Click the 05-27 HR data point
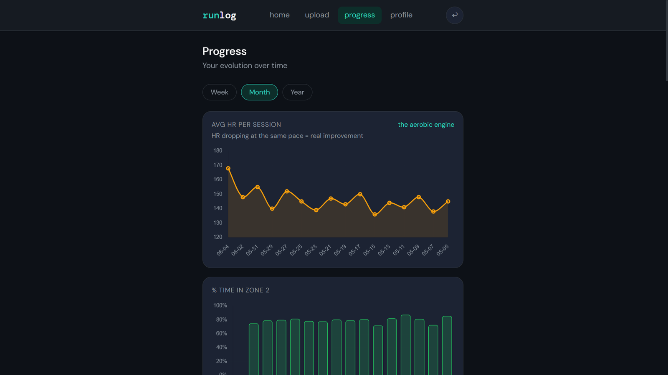The height and width of the screenshot is (375, 668). tap(287, 191)
